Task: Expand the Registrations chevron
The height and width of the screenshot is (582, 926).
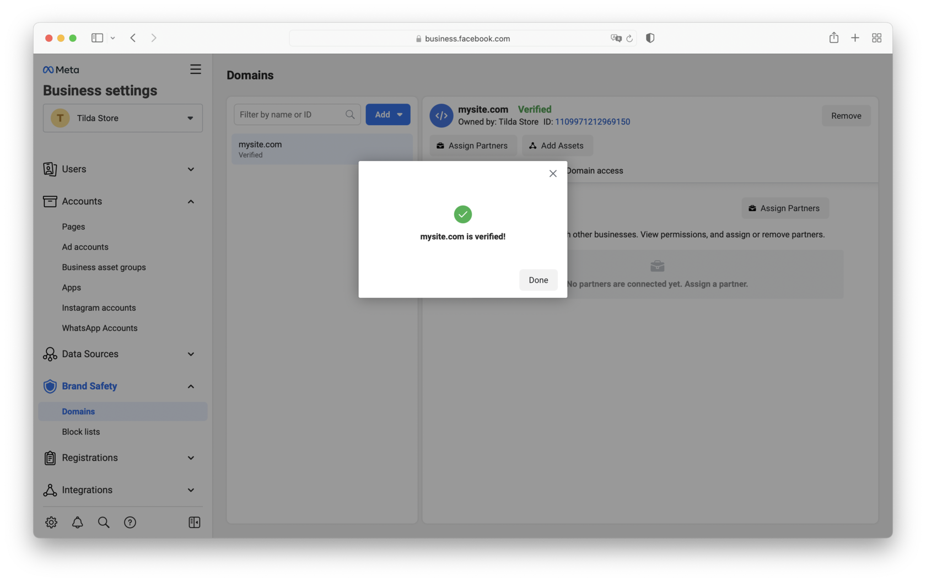Action: [x=191, y=458]
